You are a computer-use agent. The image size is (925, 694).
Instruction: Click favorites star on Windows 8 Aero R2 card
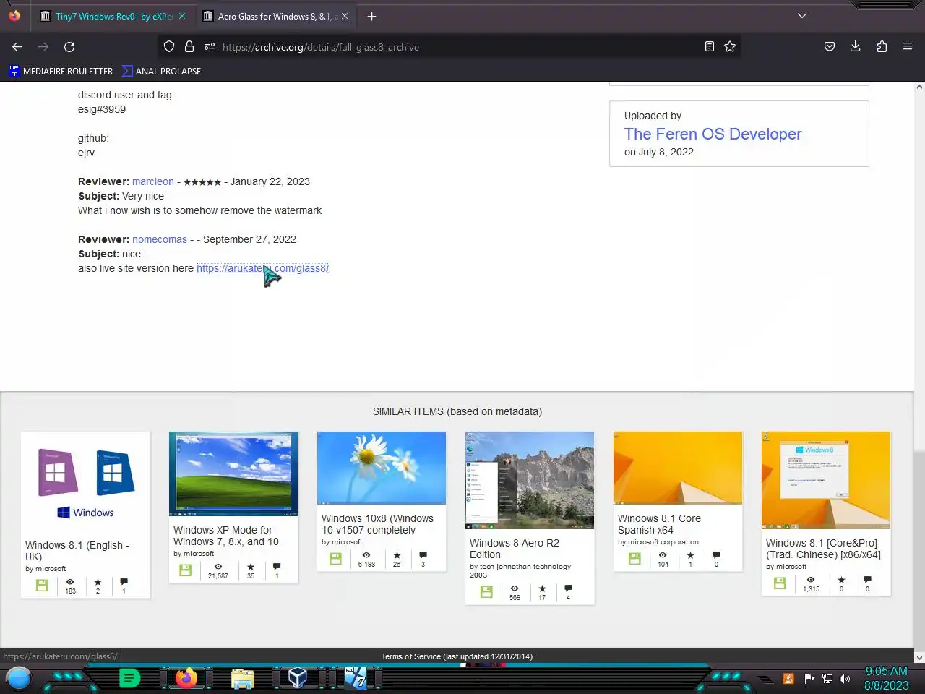(x=542, y=588)
